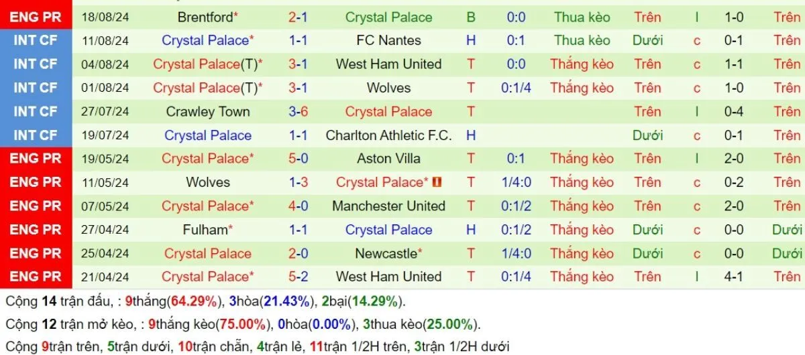805x355 pixels.
Task: Click the 3-6 match score
Action: tap(298, 112)
